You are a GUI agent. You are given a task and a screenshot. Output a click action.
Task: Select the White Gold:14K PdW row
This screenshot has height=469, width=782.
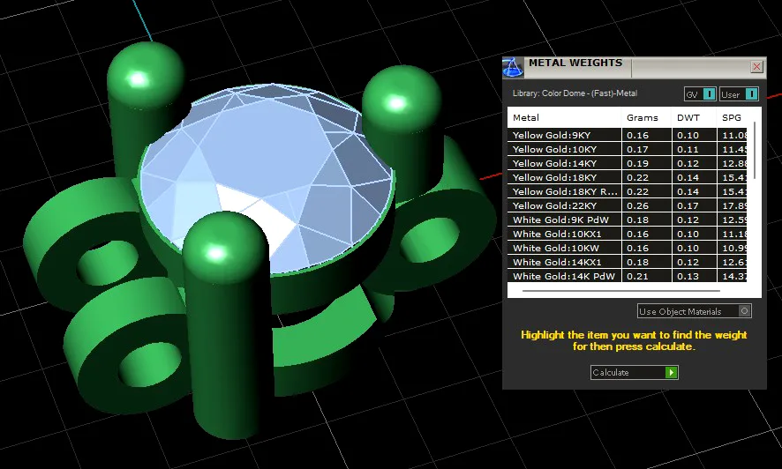628,276
